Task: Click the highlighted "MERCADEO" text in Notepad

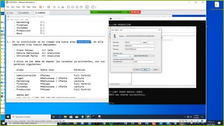Action: pos(84,42)
